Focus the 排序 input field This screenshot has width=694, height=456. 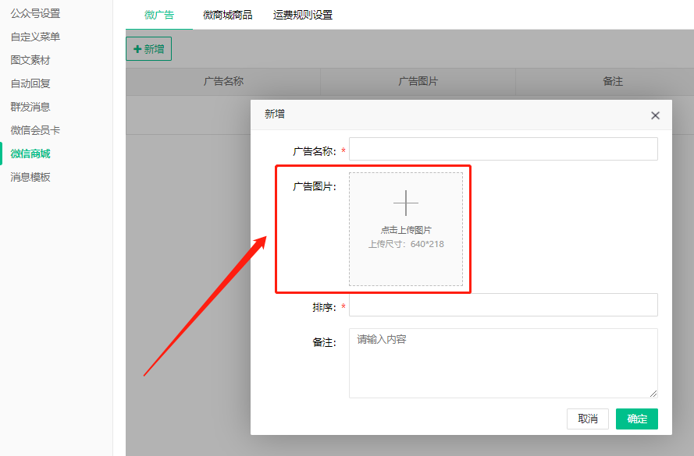(503, 306)
